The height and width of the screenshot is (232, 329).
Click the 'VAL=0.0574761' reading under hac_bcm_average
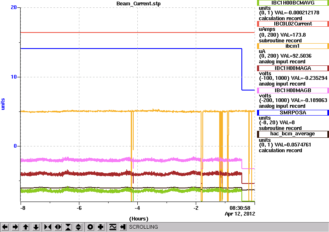coord(293,145)
